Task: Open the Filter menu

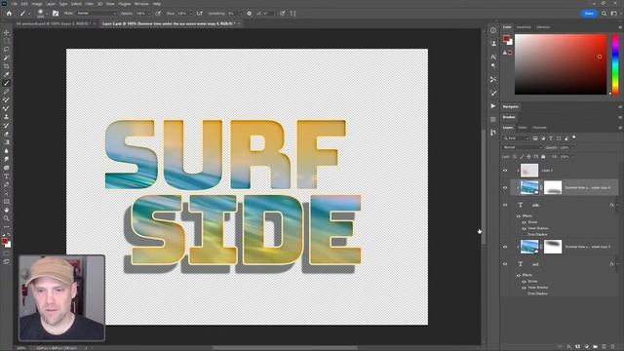Action: 89,4
